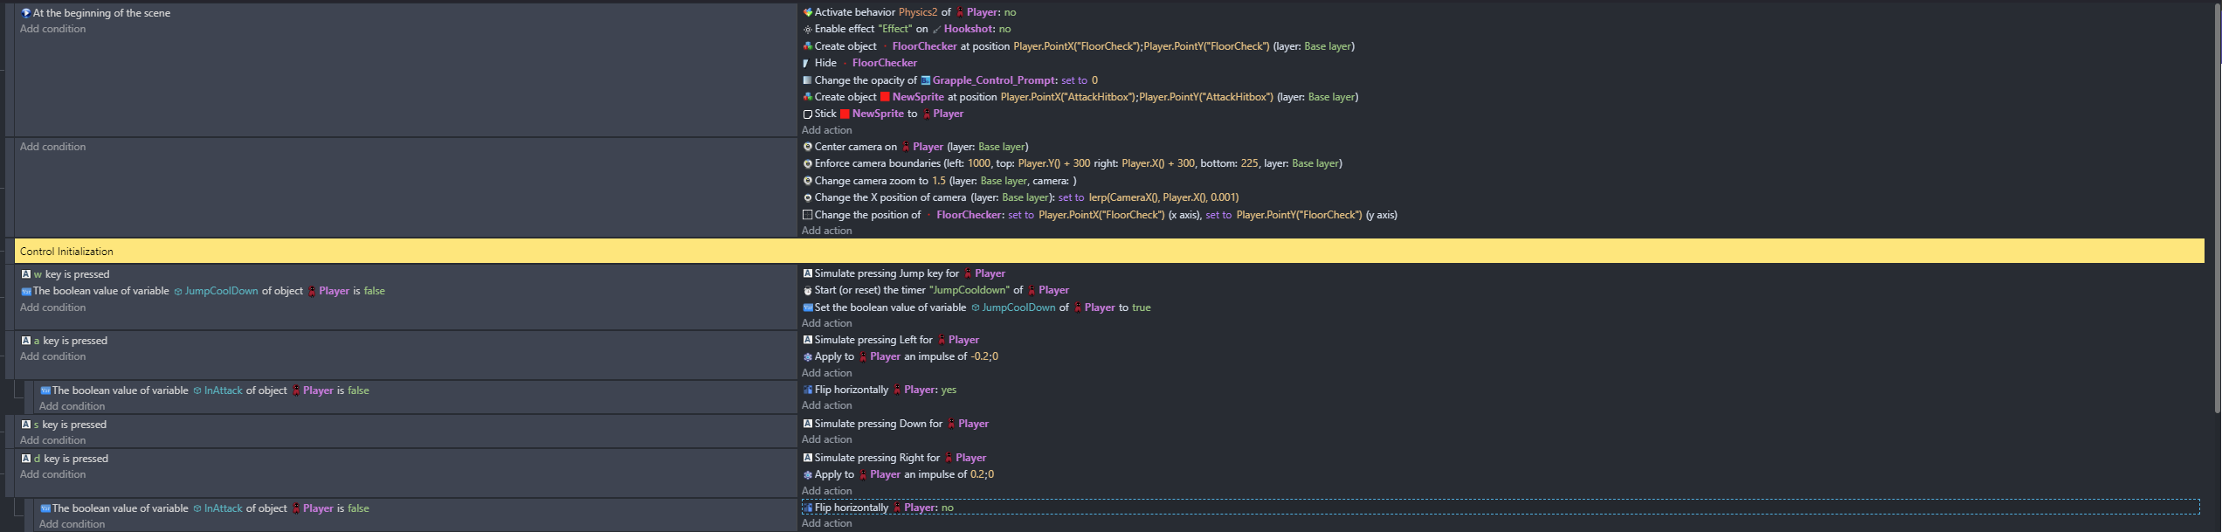This screenshot has width=2222, height=532.
Task: Click the Activate behavior Physics2 action icon
Action: coord(808,12)
